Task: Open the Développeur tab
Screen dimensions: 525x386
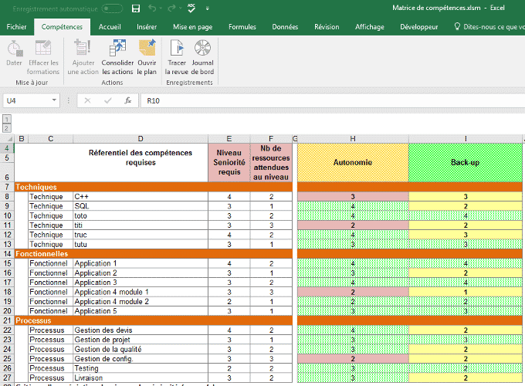Action: tap(419, 27)
